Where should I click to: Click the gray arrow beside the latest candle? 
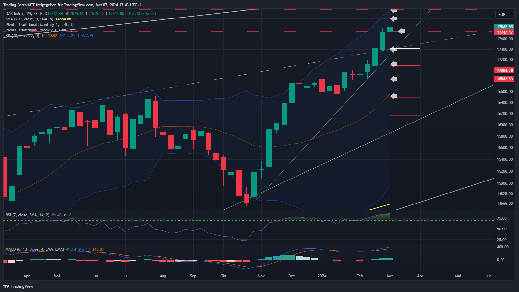[x=402, y=31]
